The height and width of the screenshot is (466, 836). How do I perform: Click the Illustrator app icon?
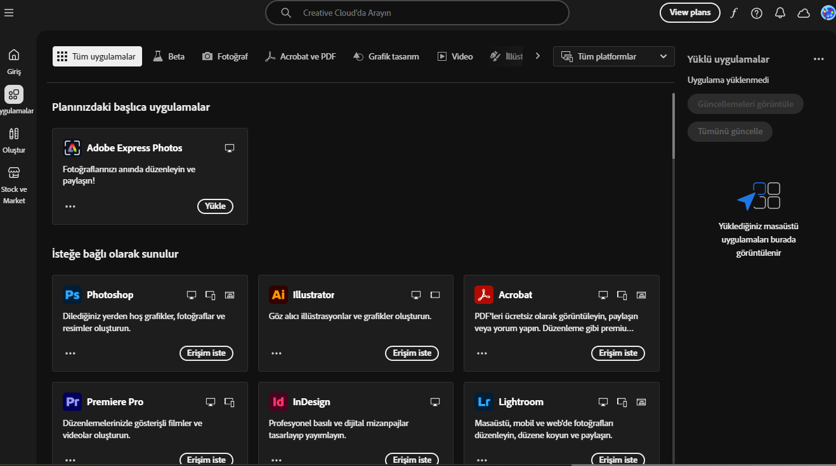(x=278, y=295)
